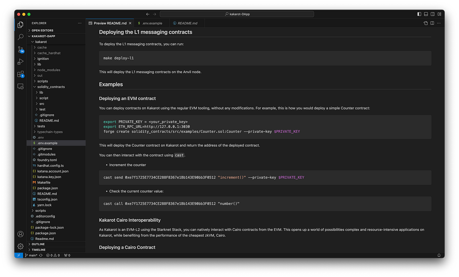Click the Explorer more actions ellipsis
The width and height of the screenshot is (459, 277).
[x=80, y=23]
